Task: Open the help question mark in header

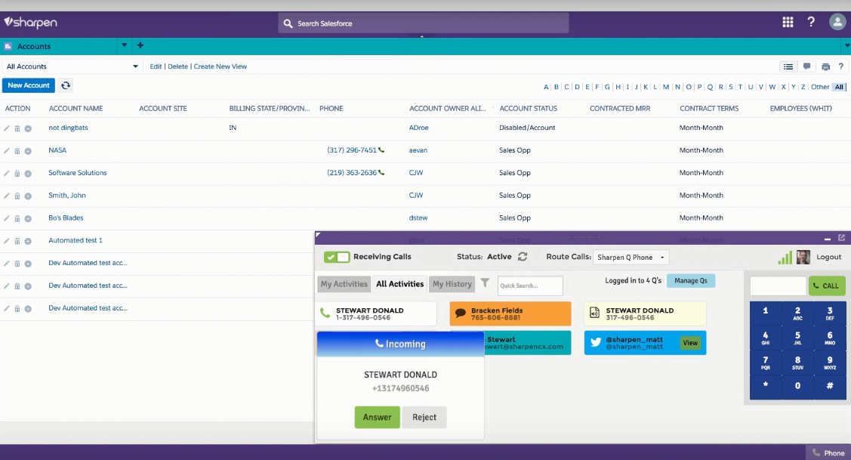Action: click(811, 22)
